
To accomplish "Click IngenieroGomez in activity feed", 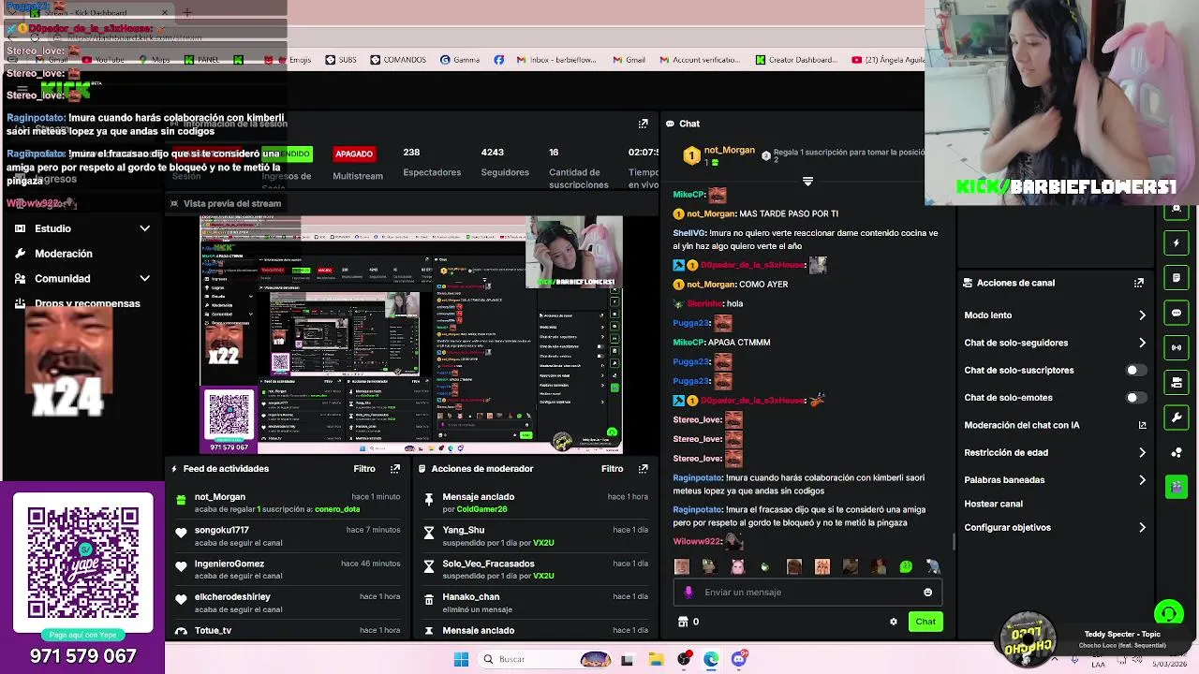I will coord(229,564).
